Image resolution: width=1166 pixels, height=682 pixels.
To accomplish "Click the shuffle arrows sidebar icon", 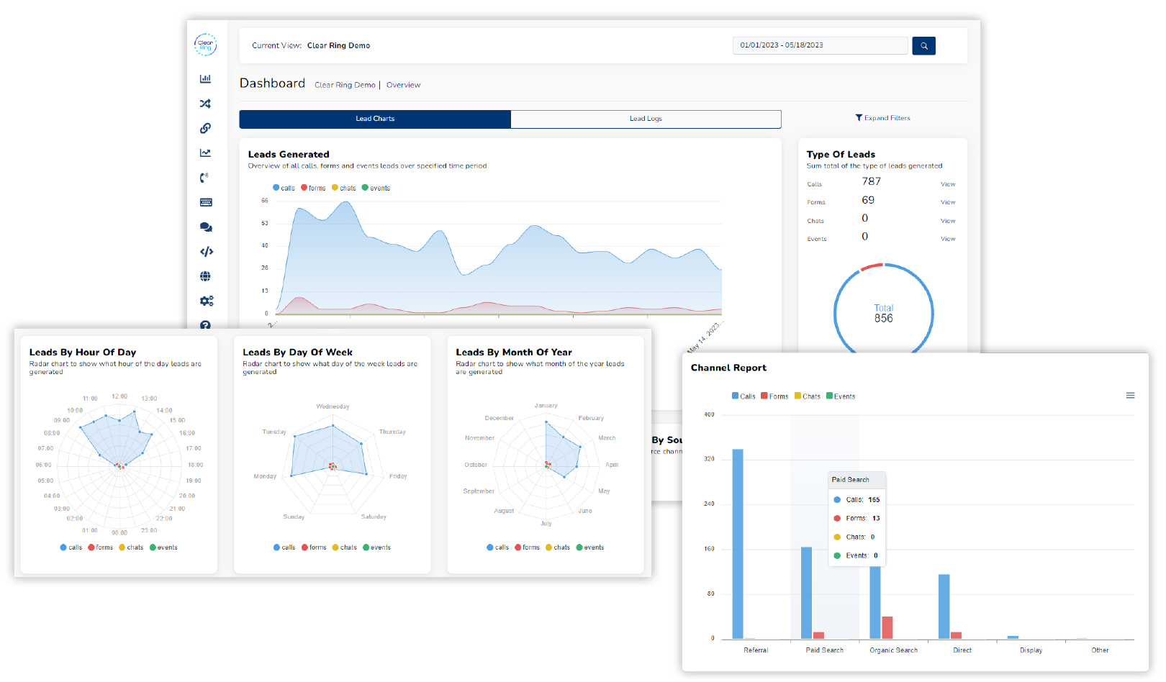I will (x=205, y=104).
